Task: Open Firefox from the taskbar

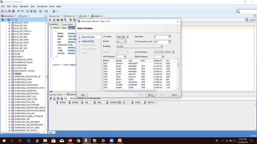Action: point(70,140)
